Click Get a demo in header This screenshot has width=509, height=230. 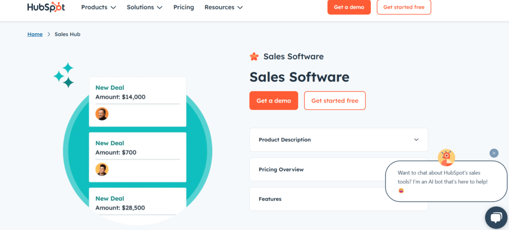tap(349, 7)
